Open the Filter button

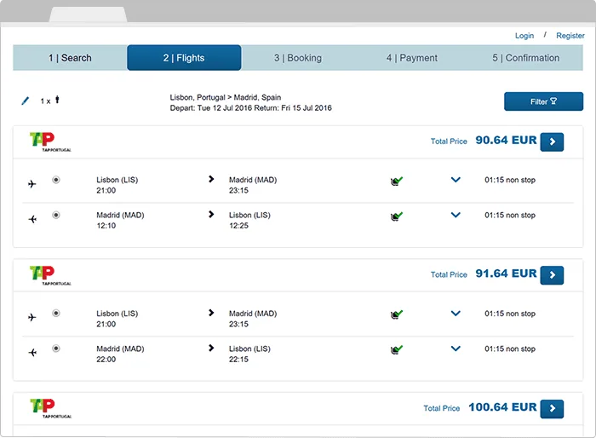(x=543, y=101)
